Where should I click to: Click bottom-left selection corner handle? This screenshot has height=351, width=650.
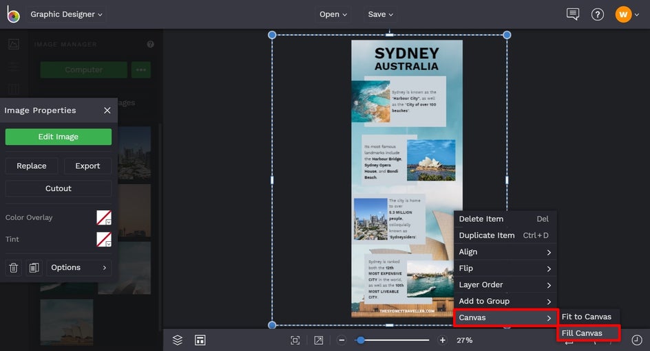[x=272, y=325]
